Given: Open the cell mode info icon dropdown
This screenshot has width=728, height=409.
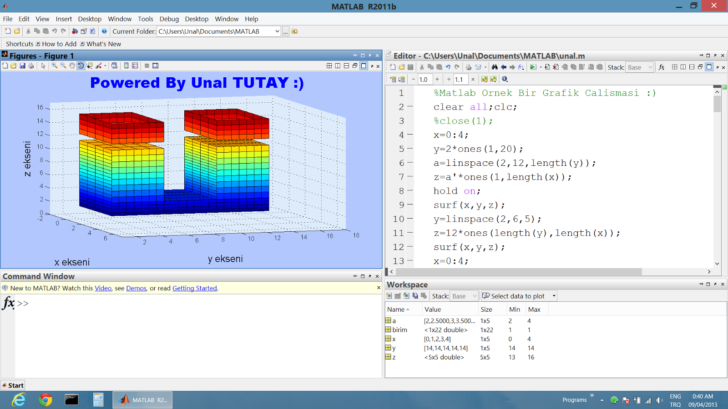Looking at the screenshot, I should [x=505, y=79].
